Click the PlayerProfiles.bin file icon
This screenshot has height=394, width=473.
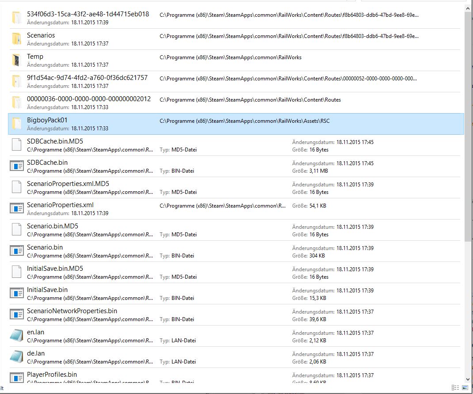tap(17, 377)
